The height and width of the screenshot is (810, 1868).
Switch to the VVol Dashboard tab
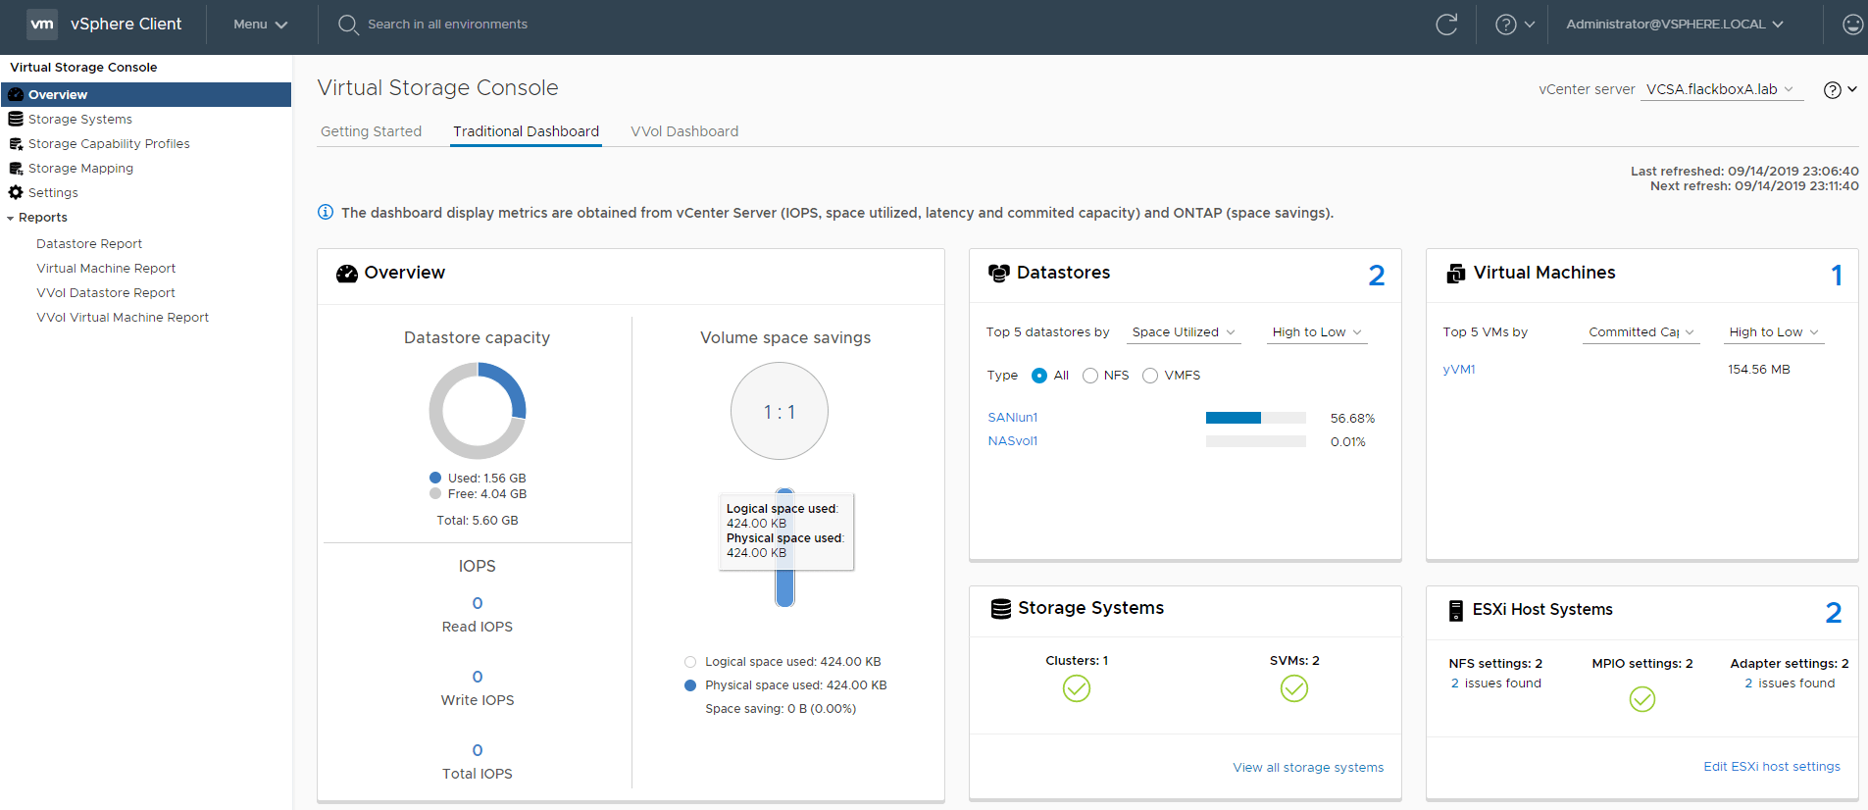coord(684,131)
